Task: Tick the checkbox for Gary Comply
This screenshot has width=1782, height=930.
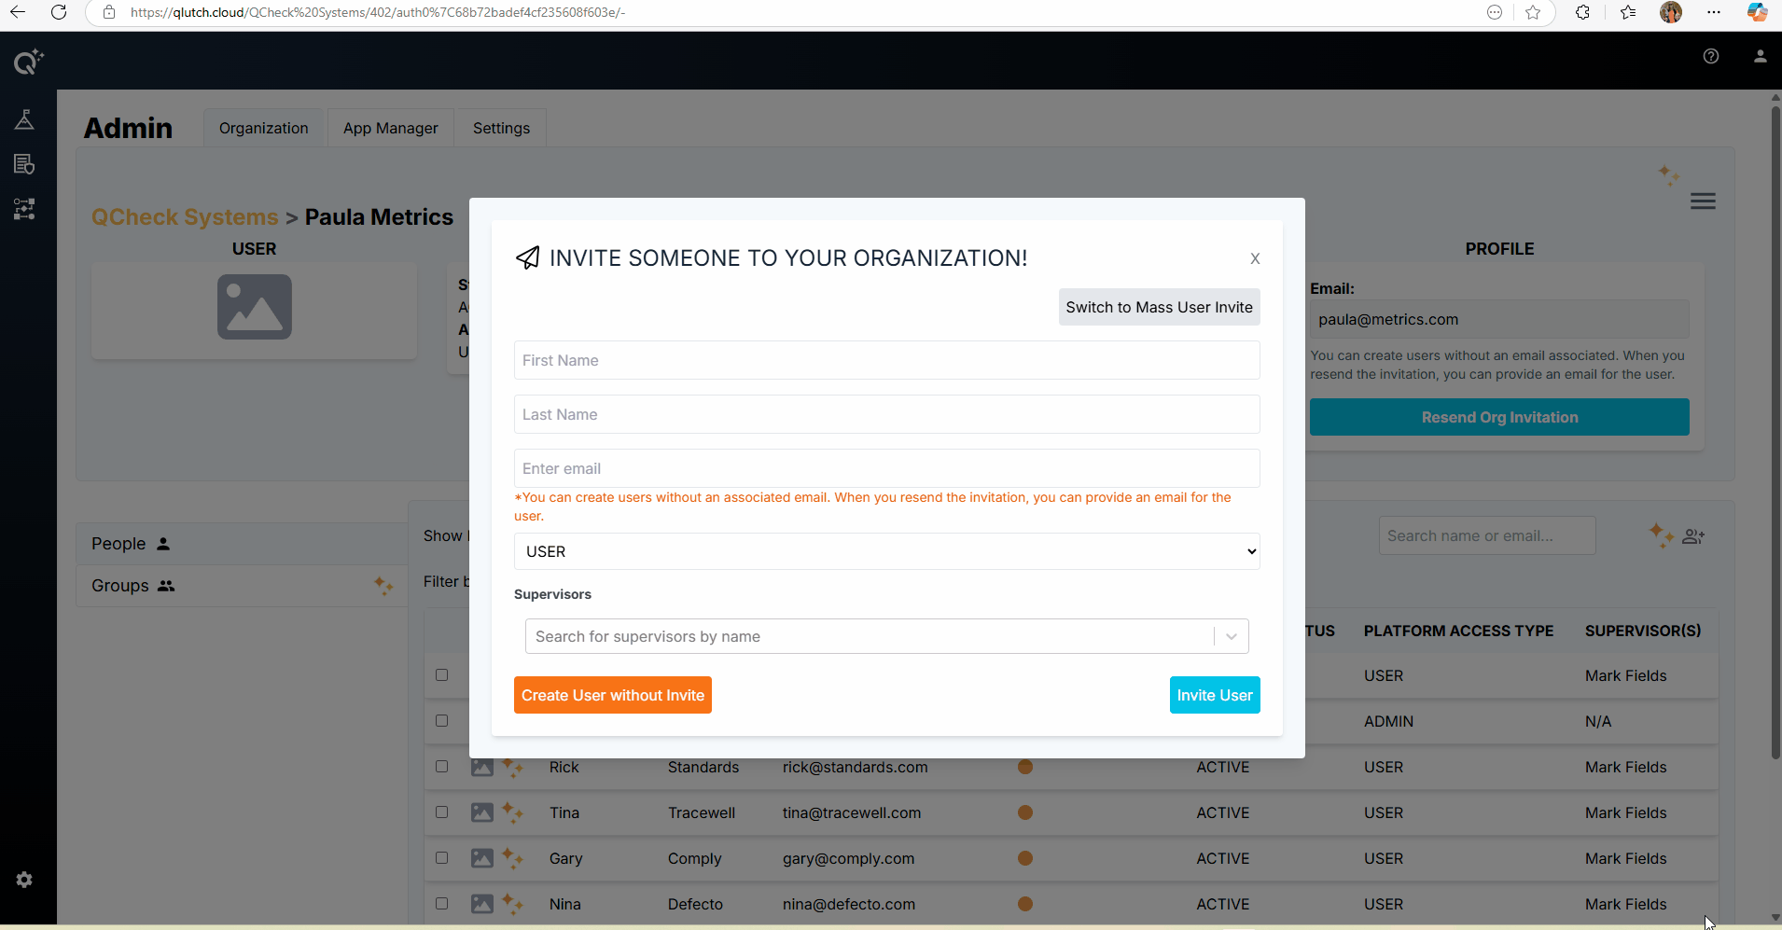Action: tap(442, 858)
